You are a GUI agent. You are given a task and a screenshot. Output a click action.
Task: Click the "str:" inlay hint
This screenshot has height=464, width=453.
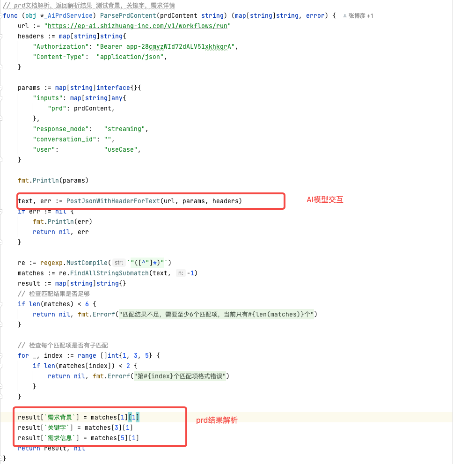pos(119,263)
